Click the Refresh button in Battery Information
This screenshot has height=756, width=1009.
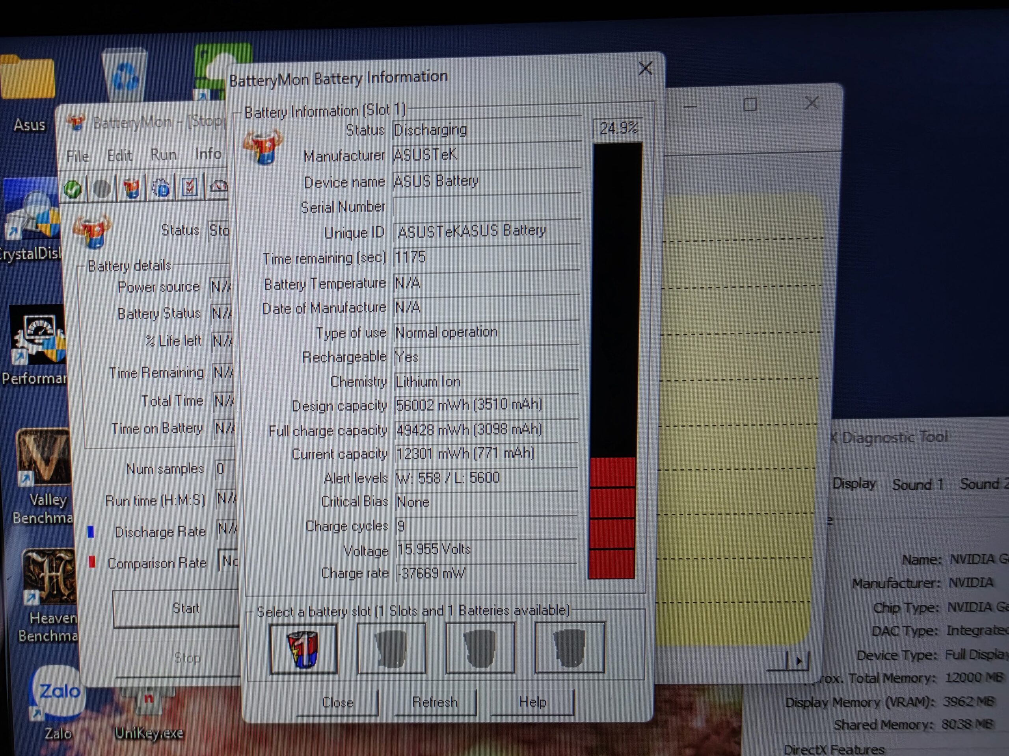(x=435, y=702)
